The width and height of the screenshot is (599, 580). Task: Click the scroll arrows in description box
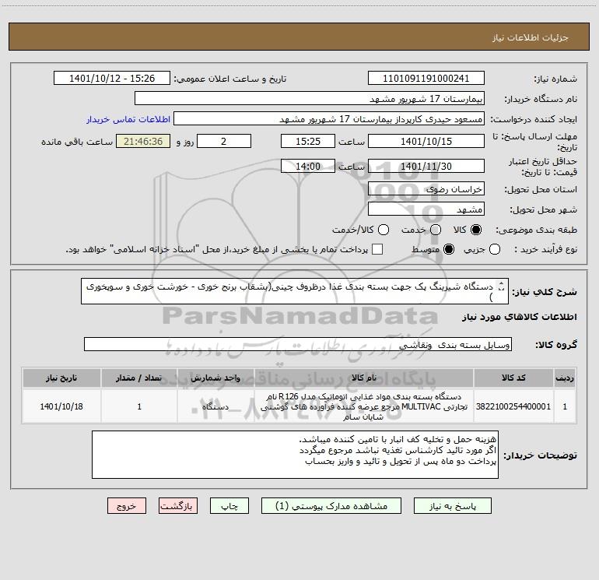(502, 286)
